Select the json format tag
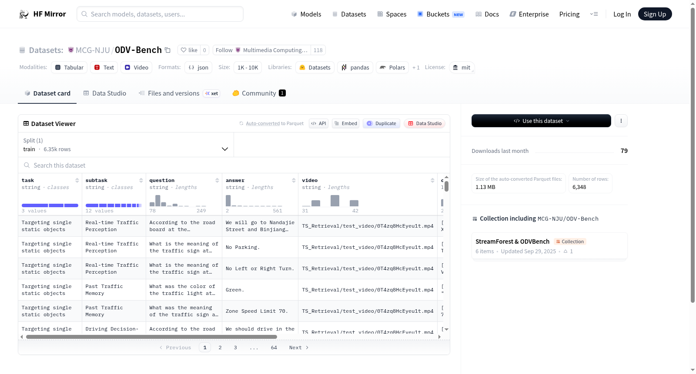 point(198,67)
